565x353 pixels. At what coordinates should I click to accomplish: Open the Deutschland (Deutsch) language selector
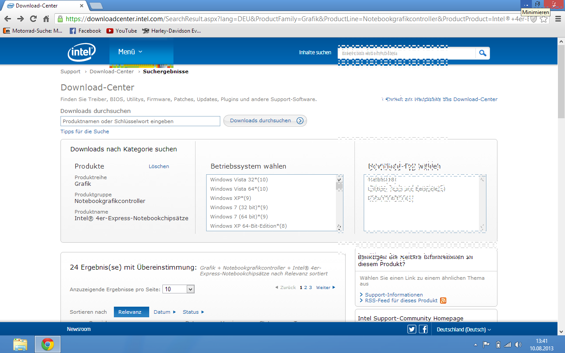(463, 330)
